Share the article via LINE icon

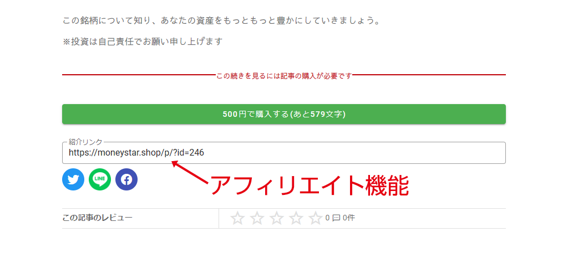[x=100, y=179]
